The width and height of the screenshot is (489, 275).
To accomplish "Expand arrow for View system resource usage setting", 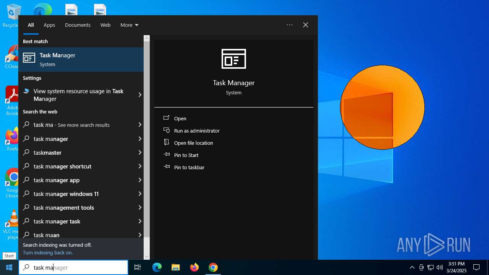I will pos(140,95).
